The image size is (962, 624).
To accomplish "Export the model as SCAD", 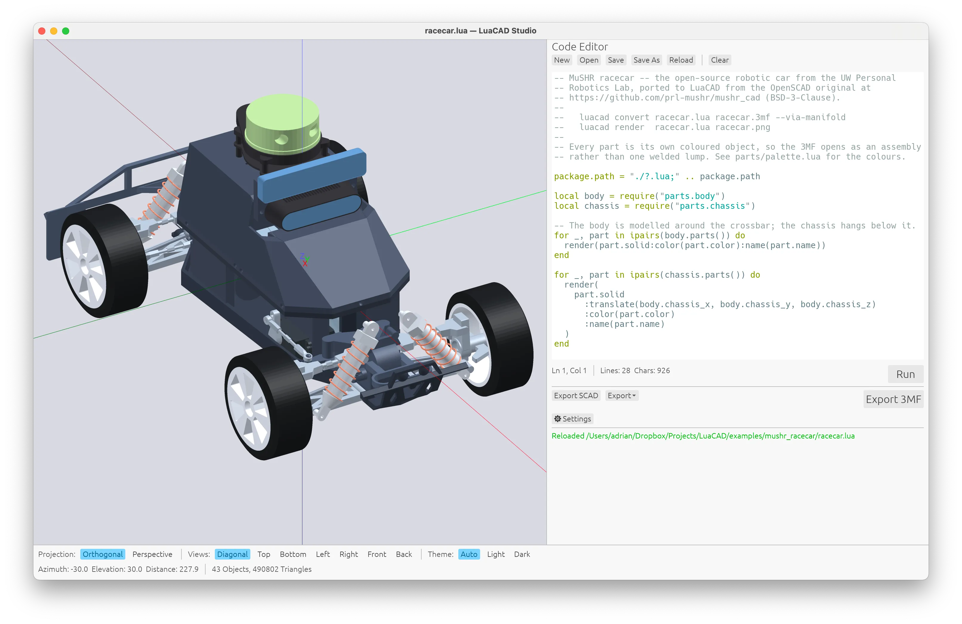I will point(576,396).
